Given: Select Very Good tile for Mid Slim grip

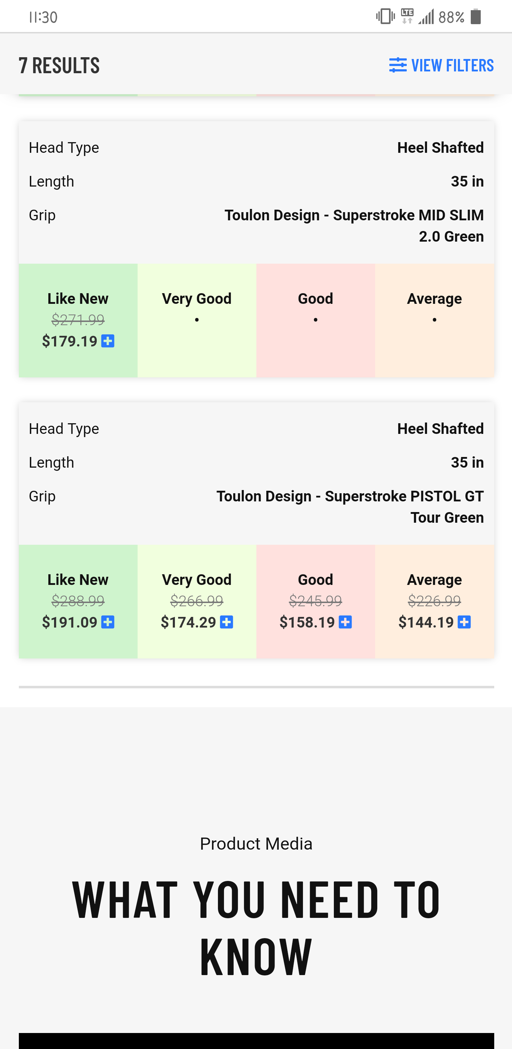Looking at the screenshot, I should [x=197, y=320].
